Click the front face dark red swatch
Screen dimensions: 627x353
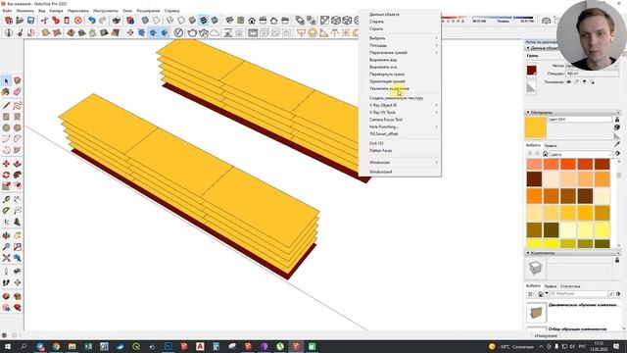click(x=531, y=70)
